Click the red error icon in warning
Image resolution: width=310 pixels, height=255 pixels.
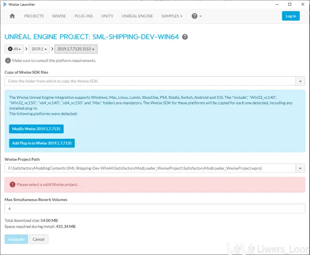pos(13,184)
